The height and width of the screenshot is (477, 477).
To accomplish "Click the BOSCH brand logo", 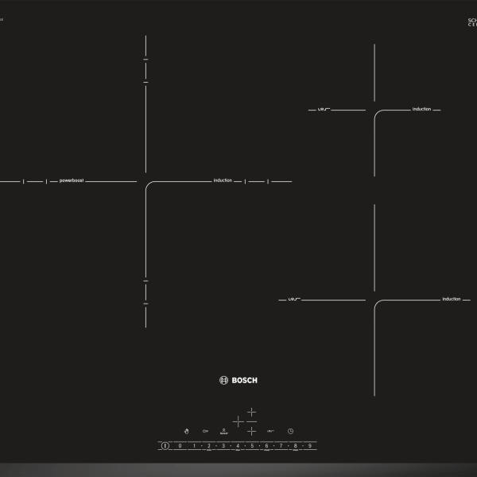I will coord(238,380).
